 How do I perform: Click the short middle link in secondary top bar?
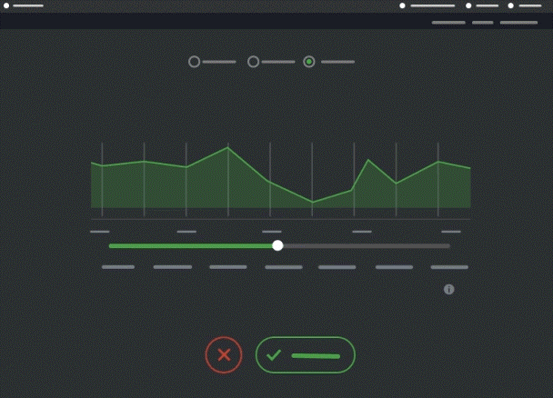tap(483, 22)
